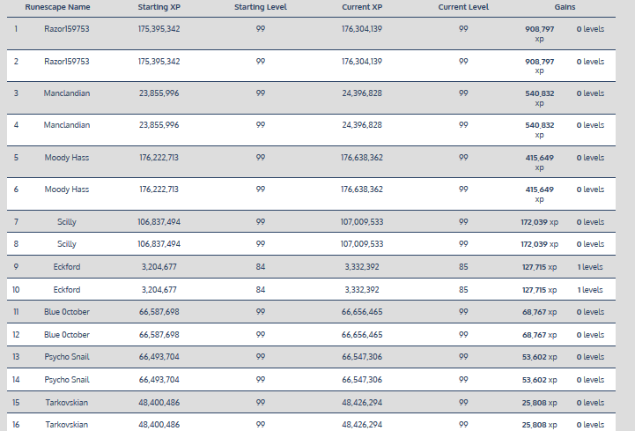Viewport: 635px width, 431px height.
Task: Open Manclandian player name in row 3
Action: (x=67, y=93)
